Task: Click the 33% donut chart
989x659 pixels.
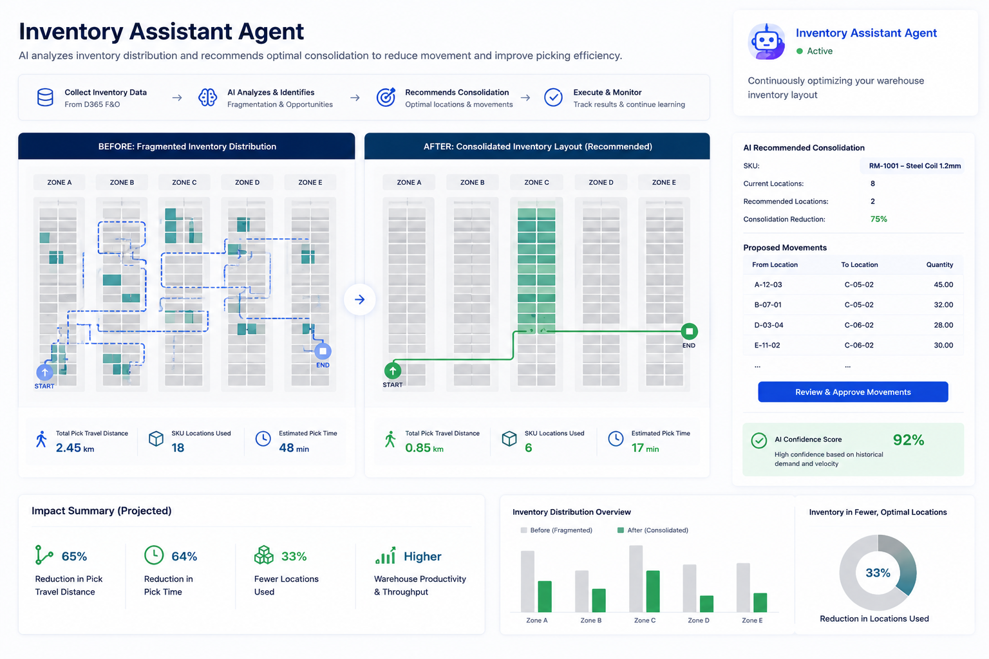Action: pos(878,572)
